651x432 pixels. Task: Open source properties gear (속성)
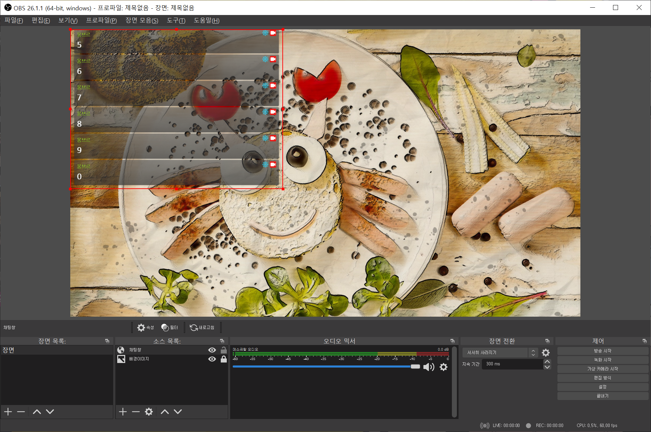click(x=145, y=328)
